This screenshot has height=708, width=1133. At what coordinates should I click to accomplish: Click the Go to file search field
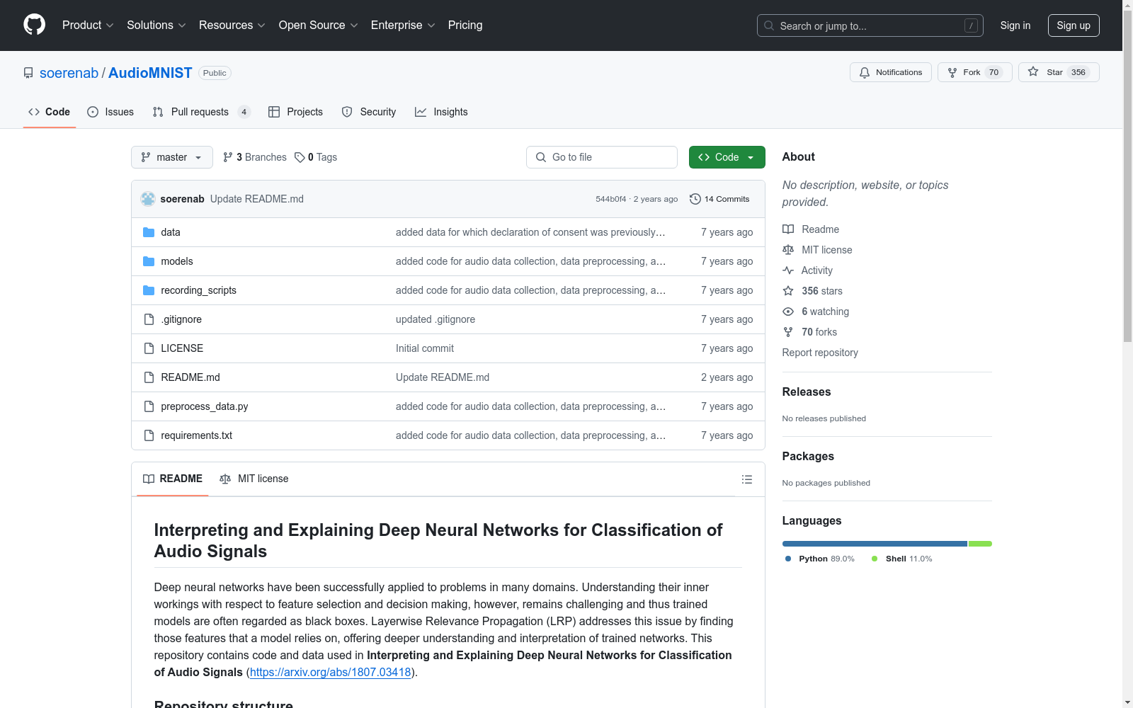602,157
